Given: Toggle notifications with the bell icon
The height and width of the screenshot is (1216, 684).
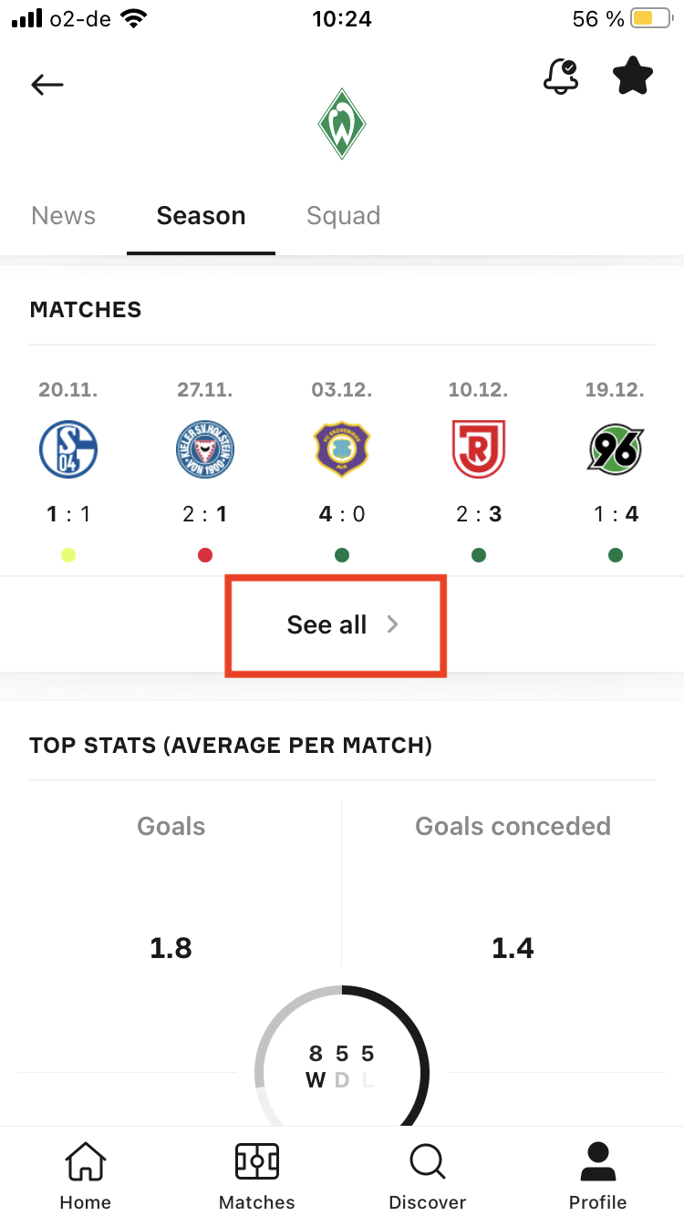Looking at the screenshot, I should (x=561, y=77).
